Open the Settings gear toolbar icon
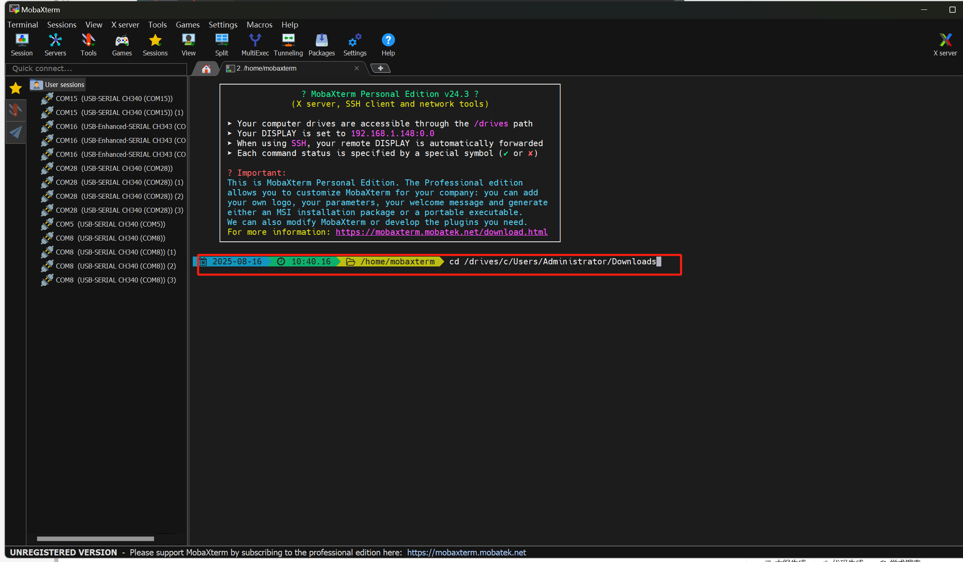Screen dimensions: 963x562 click(x=355, y=45)
